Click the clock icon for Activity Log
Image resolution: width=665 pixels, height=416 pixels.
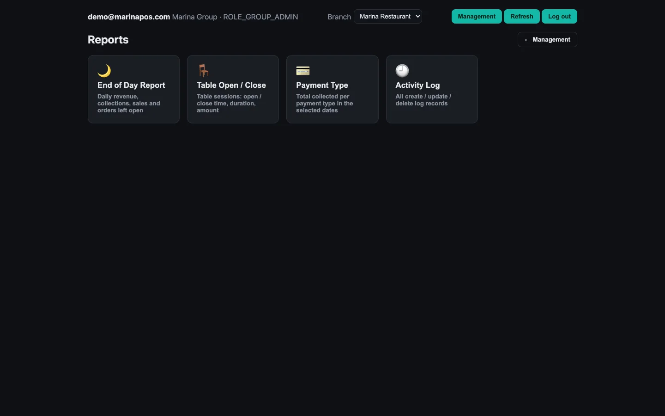click(x=402, y=71)
